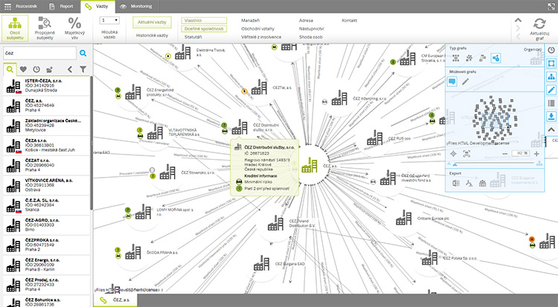Click the square frame icon on right toolbar
This screenshot has height=307, width=558.
551,64
